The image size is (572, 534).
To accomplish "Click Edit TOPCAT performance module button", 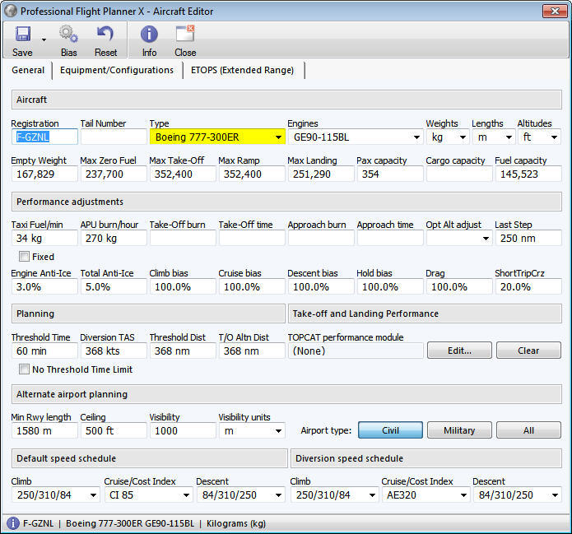I will pyautogui.click(x=459, y=351).
